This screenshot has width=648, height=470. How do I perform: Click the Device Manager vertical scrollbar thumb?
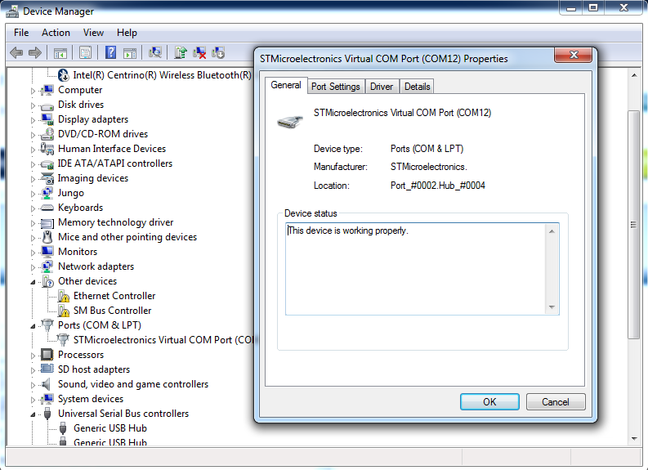point(634,225)
